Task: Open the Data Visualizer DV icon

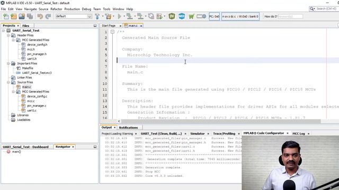Action: coord(172,16)
